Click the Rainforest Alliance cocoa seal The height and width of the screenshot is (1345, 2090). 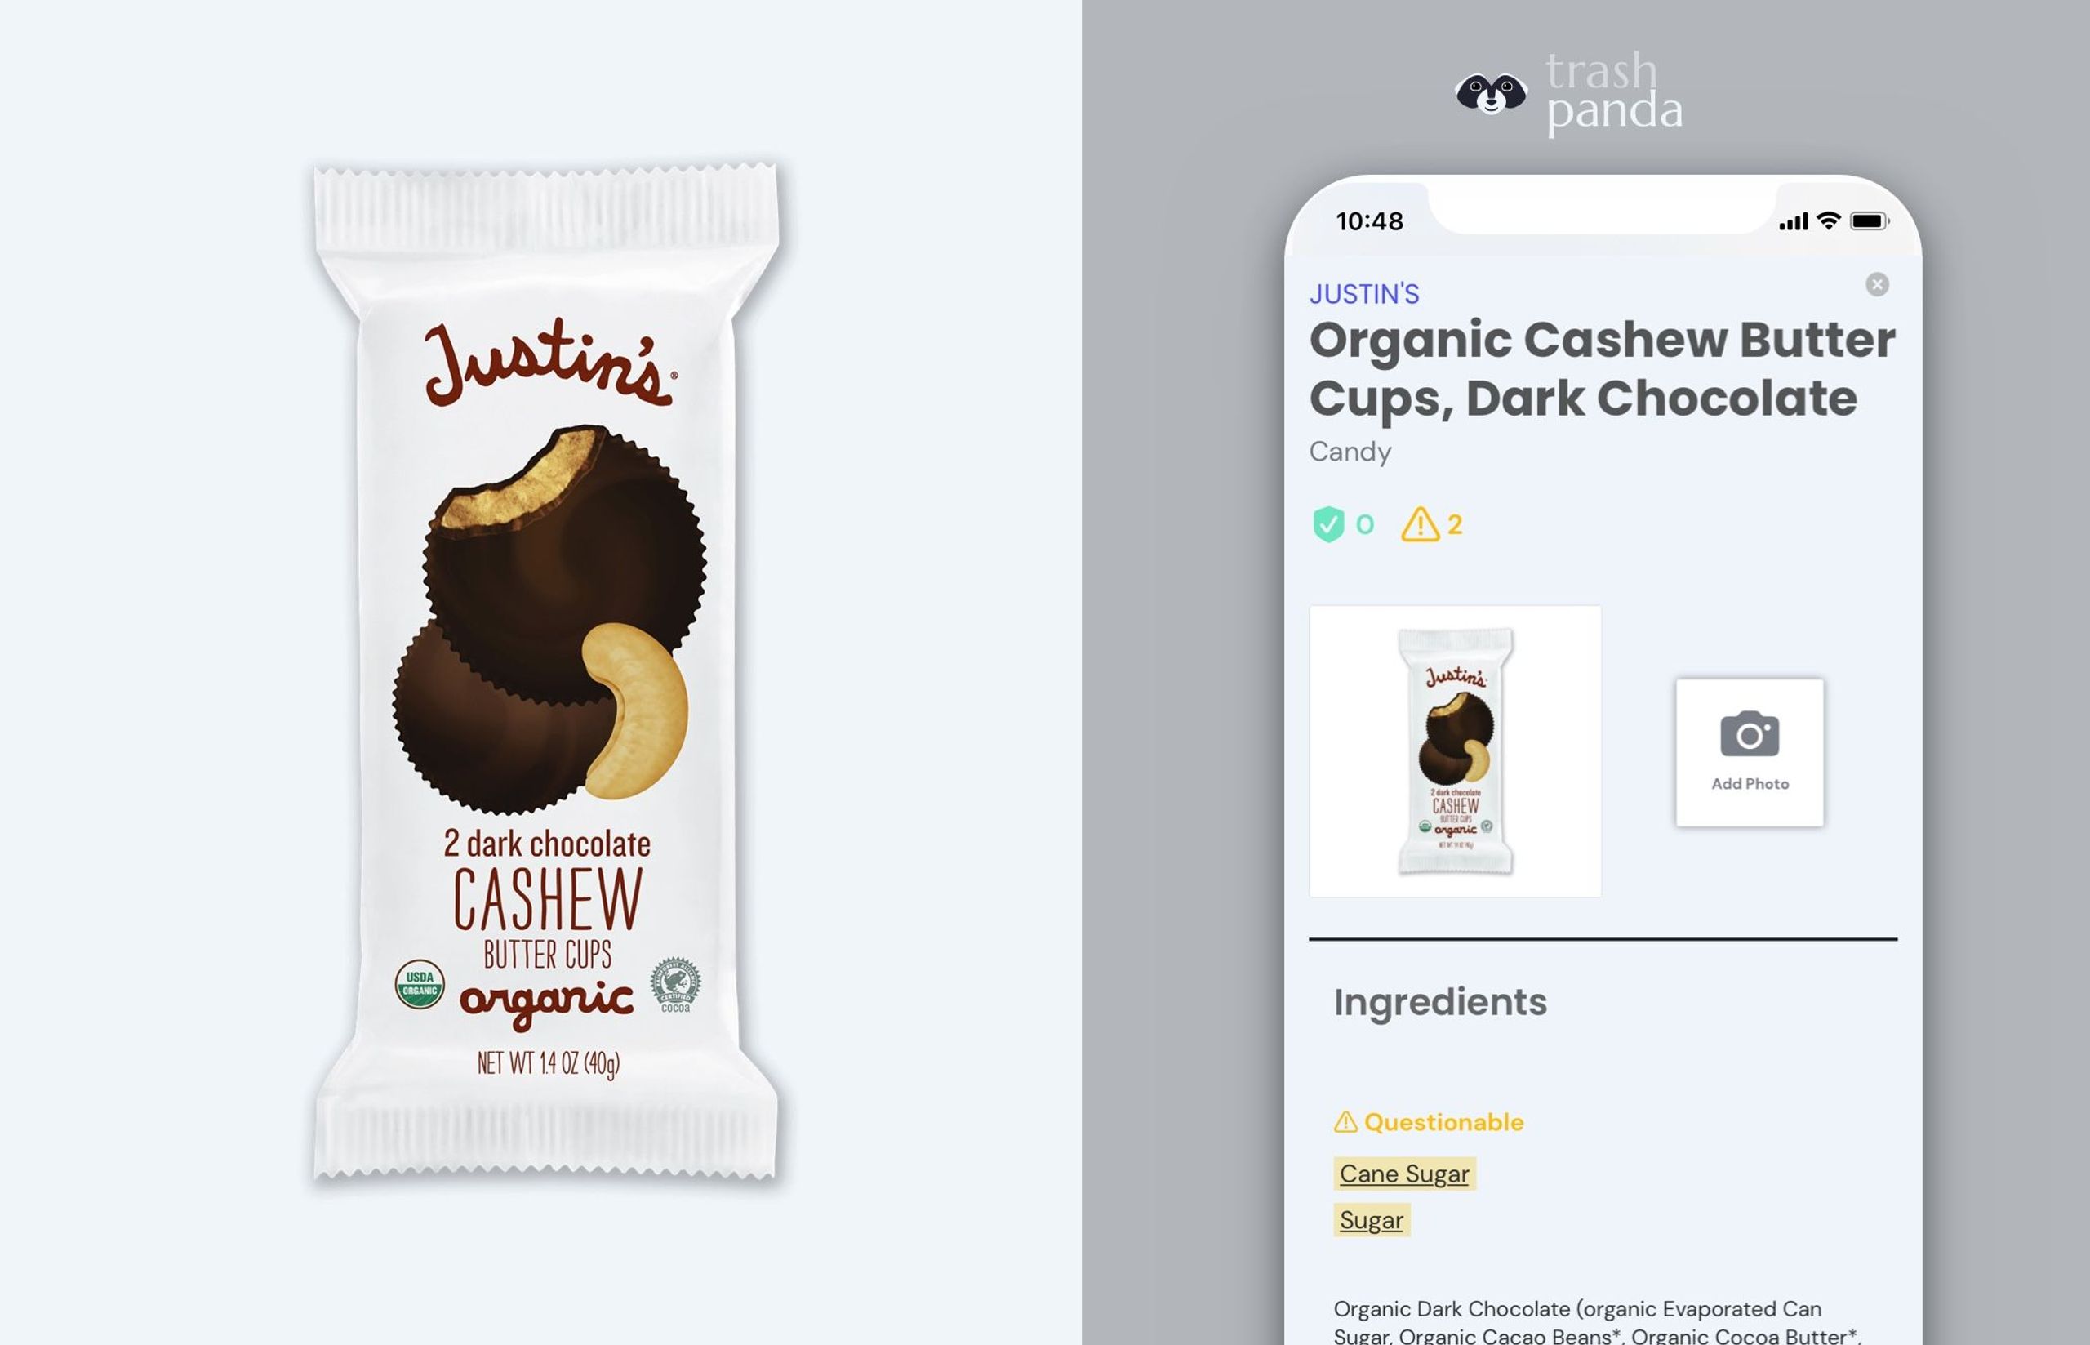675,985
